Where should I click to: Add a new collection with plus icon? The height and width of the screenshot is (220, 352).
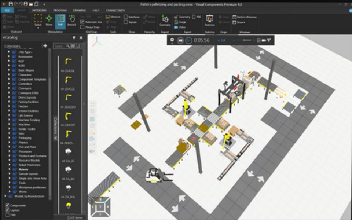coord(45,46)
